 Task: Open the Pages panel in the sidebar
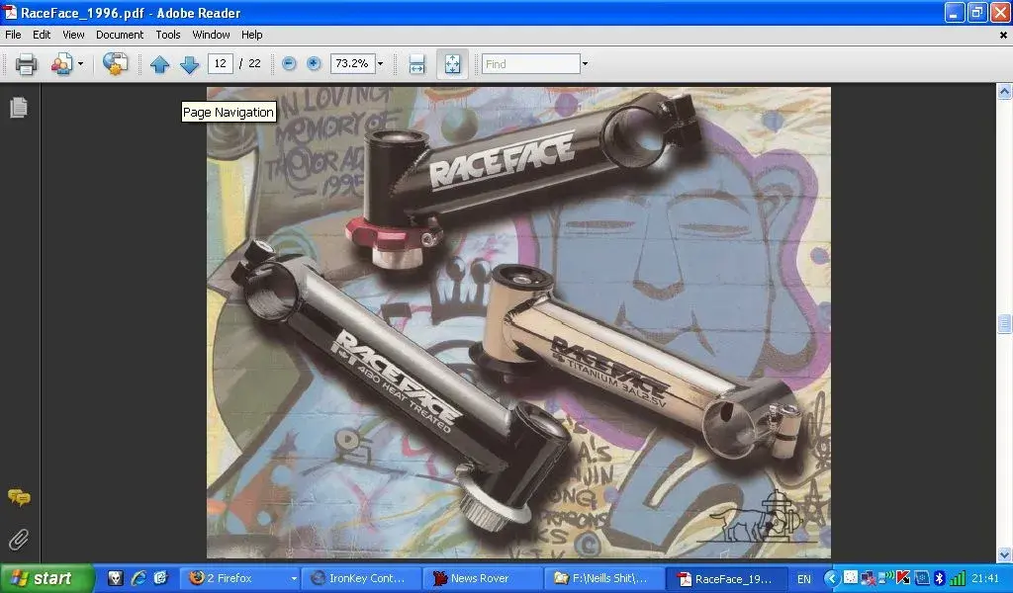(19, 107)
